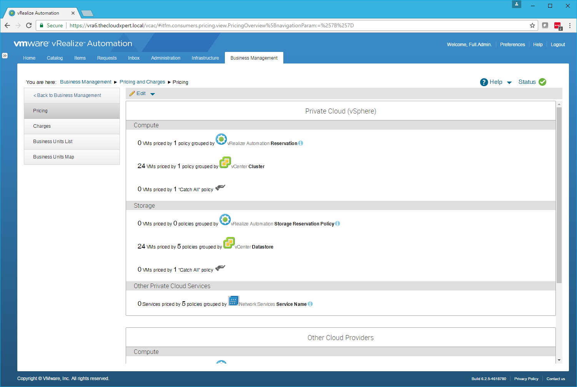Screen dimensions: 577x387
Task: Switch to the Catalog tab
Action: coord(55,58)
